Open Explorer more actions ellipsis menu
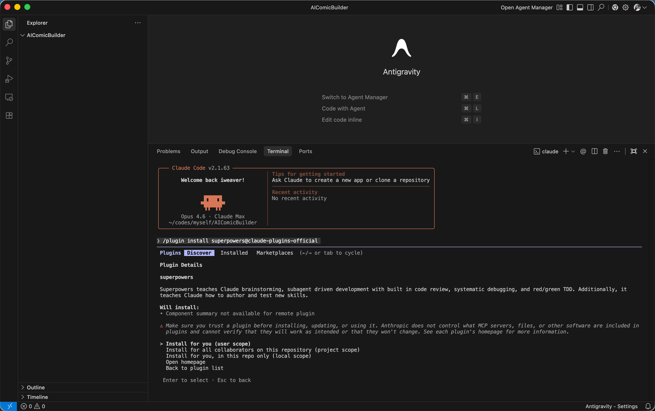This screenshot has width=655, height=411. (138, 23)
